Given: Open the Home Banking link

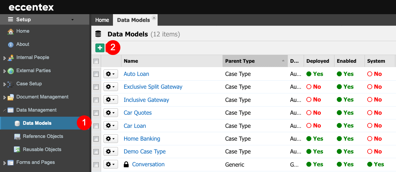Looking at the screenshot, I should (x=142, y=139).
